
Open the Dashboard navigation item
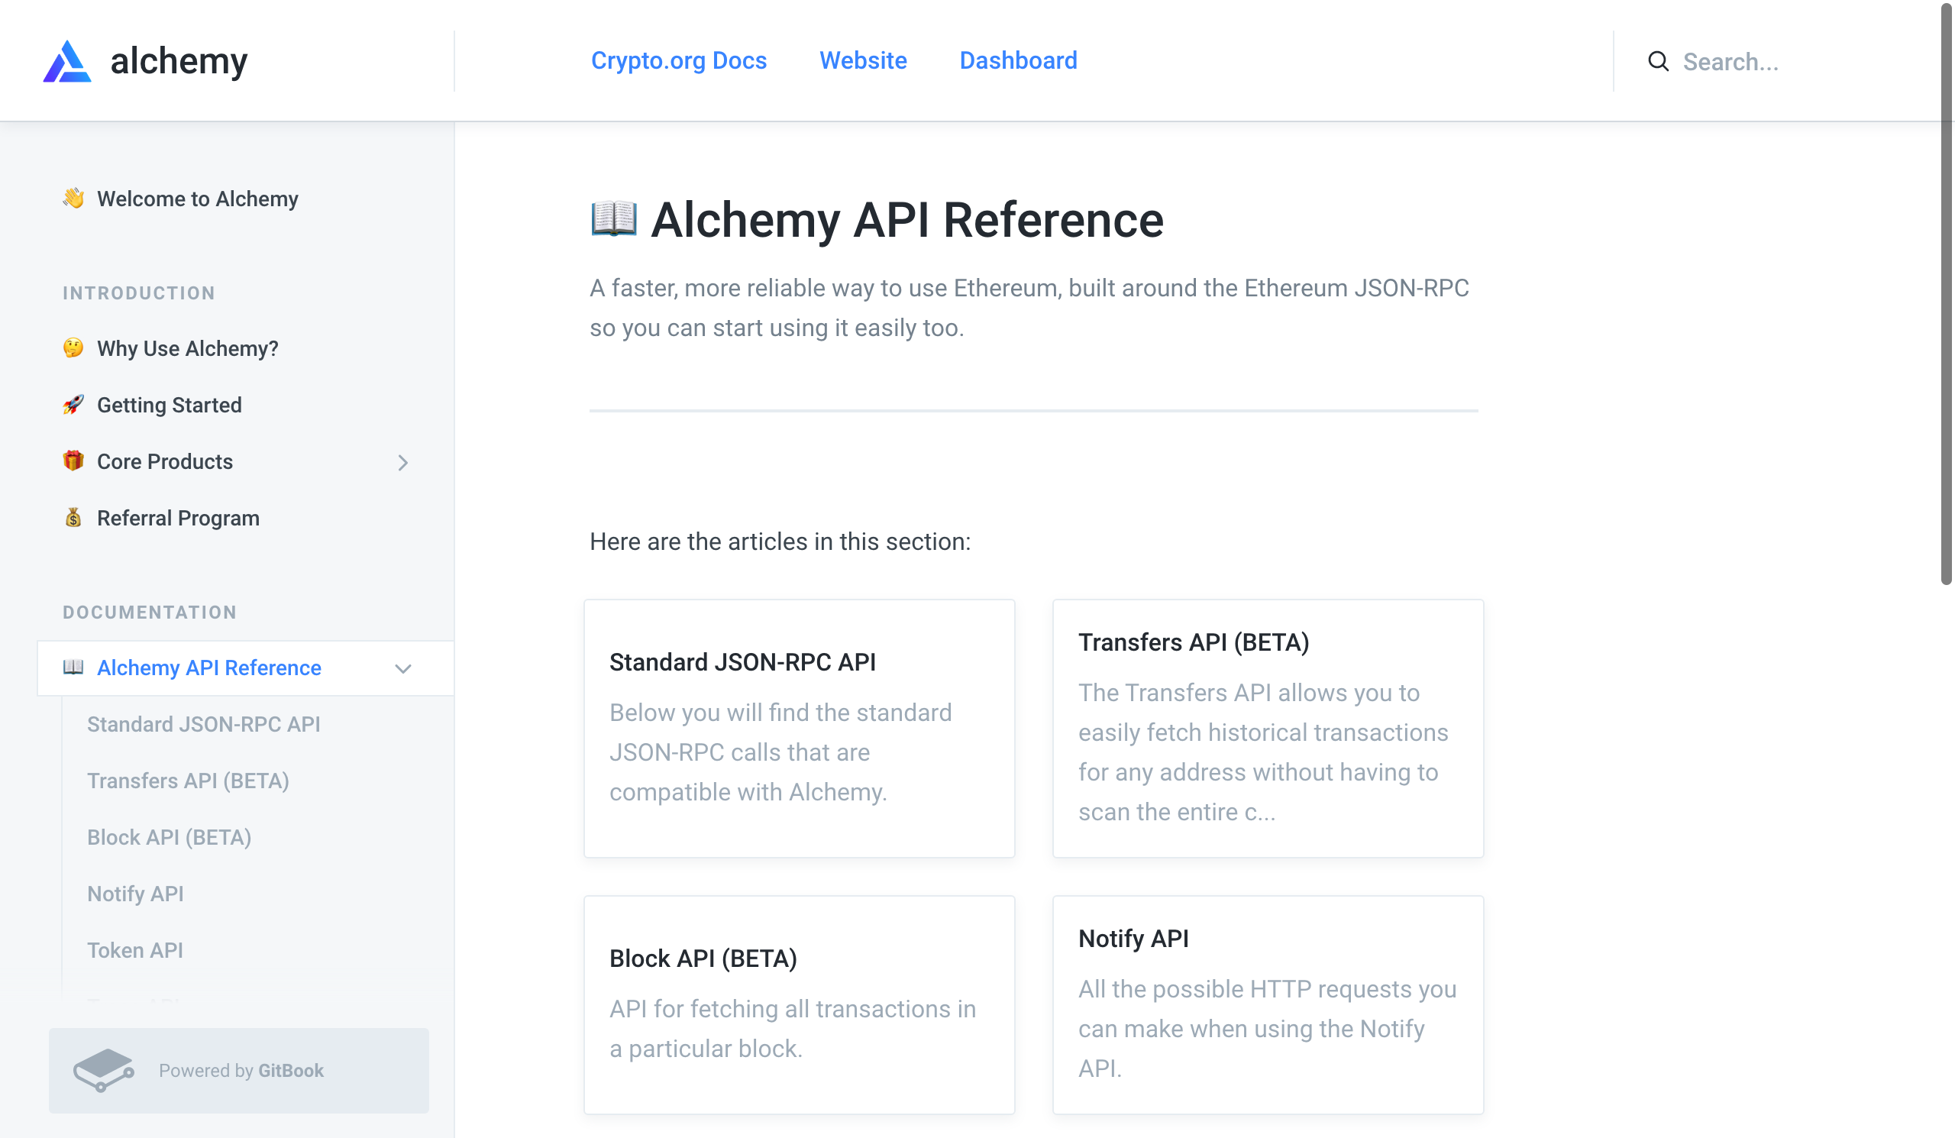(1019, 60)
